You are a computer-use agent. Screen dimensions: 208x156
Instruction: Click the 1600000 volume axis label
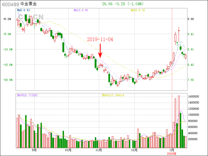tap(194, 96)
